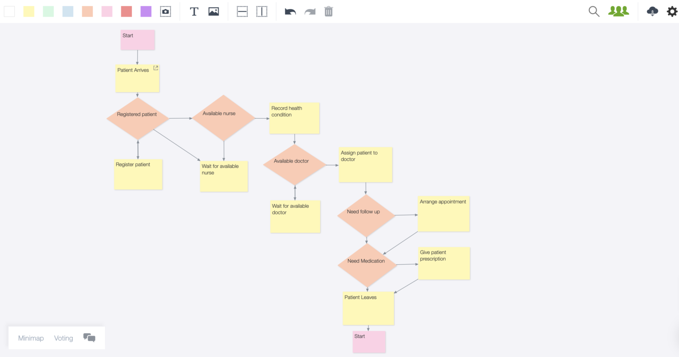Undo the last board change
The height and width of the screenshot is (357, 679).
click(x=290, y=11)
